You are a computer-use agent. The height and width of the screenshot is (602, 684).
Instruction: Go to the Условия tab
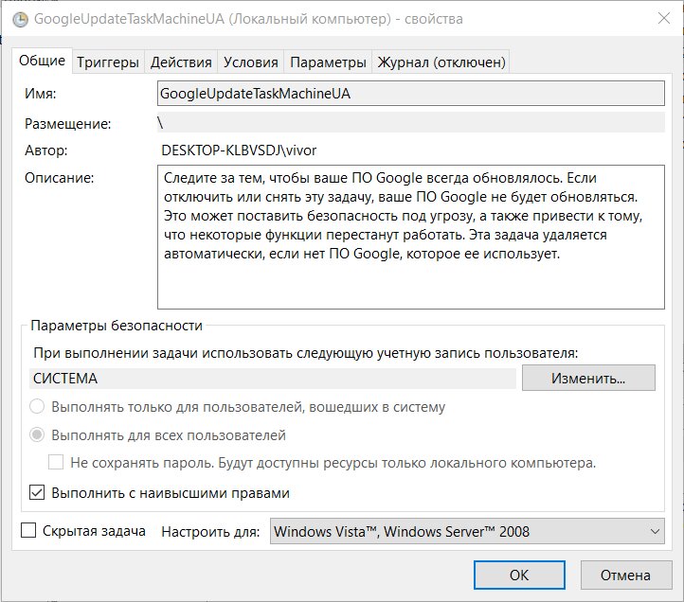click(x=251, y=62)
